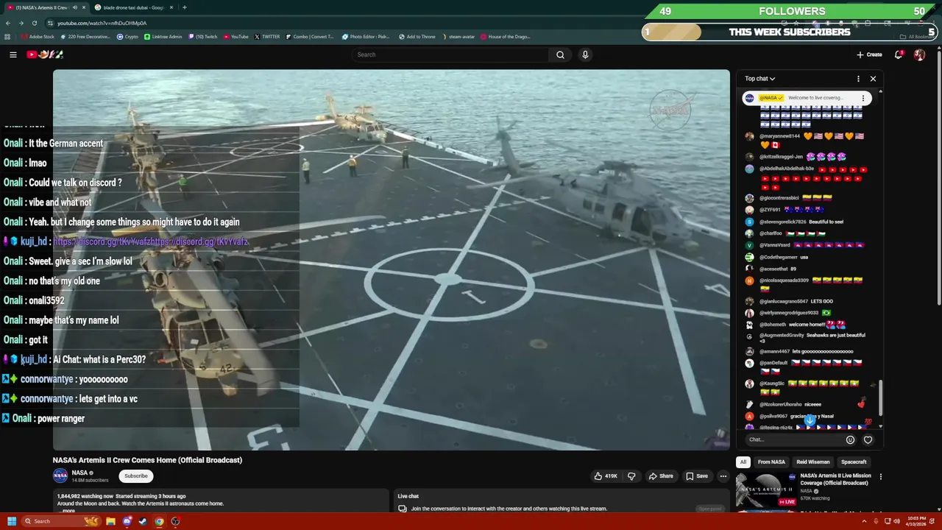Open Google Chrome from the taskbar
Image resolution: width=942 pixels, height=530 pixels.
click(159, 521)
